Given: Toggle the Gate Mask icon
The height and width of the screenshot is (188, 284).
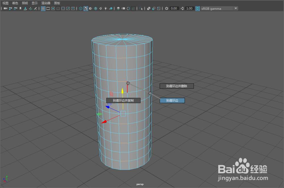Looking at the screenshot, I should pos(58,9).
